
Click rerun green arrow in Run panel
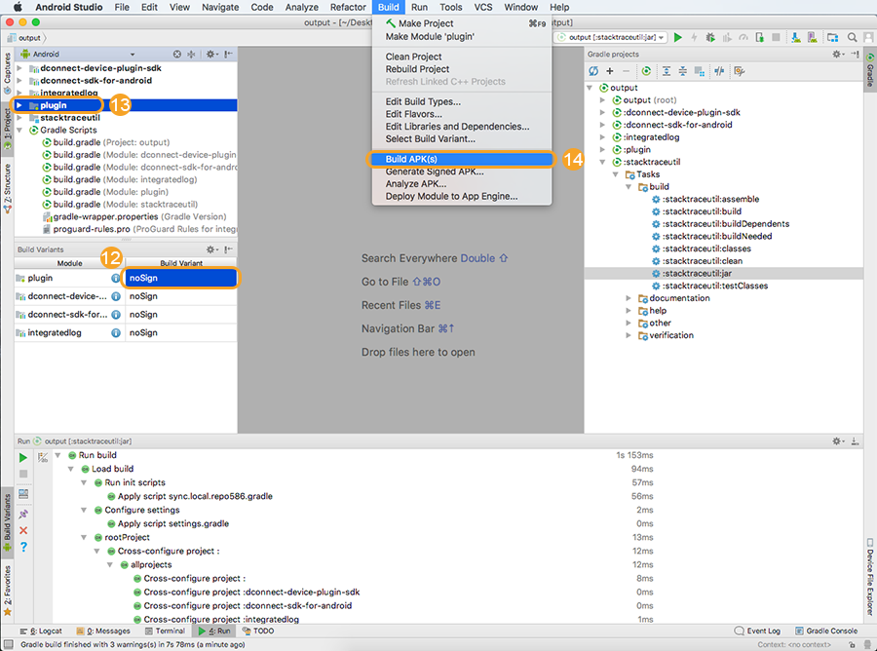click(23, 457)
